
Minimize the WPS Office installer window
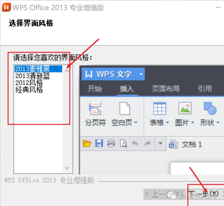click(218, 7)
